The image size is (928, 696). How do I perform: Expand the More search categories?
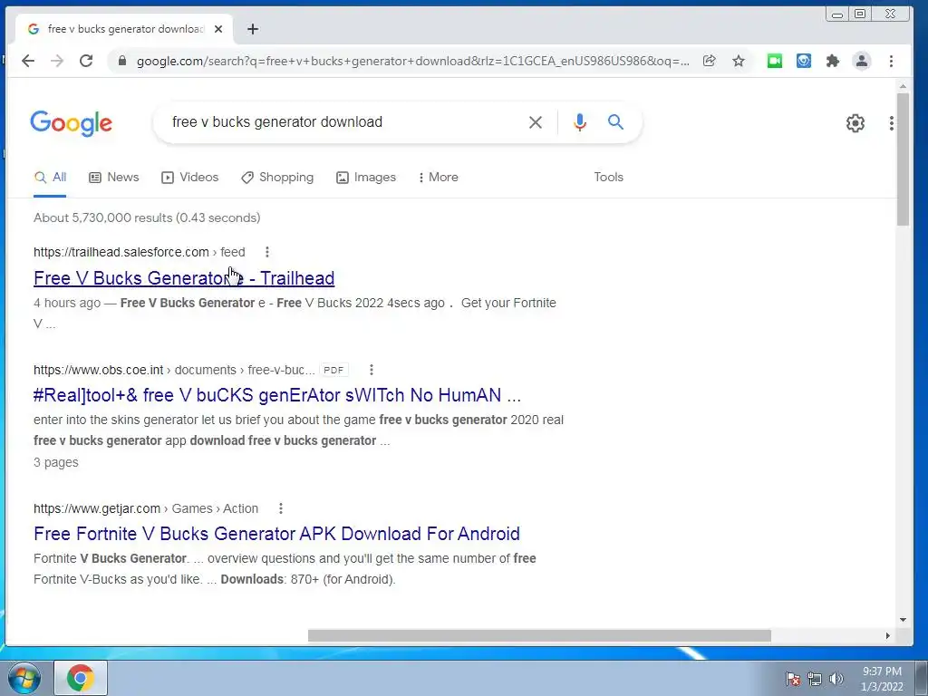pyautogui.click(x=438, y=177)
